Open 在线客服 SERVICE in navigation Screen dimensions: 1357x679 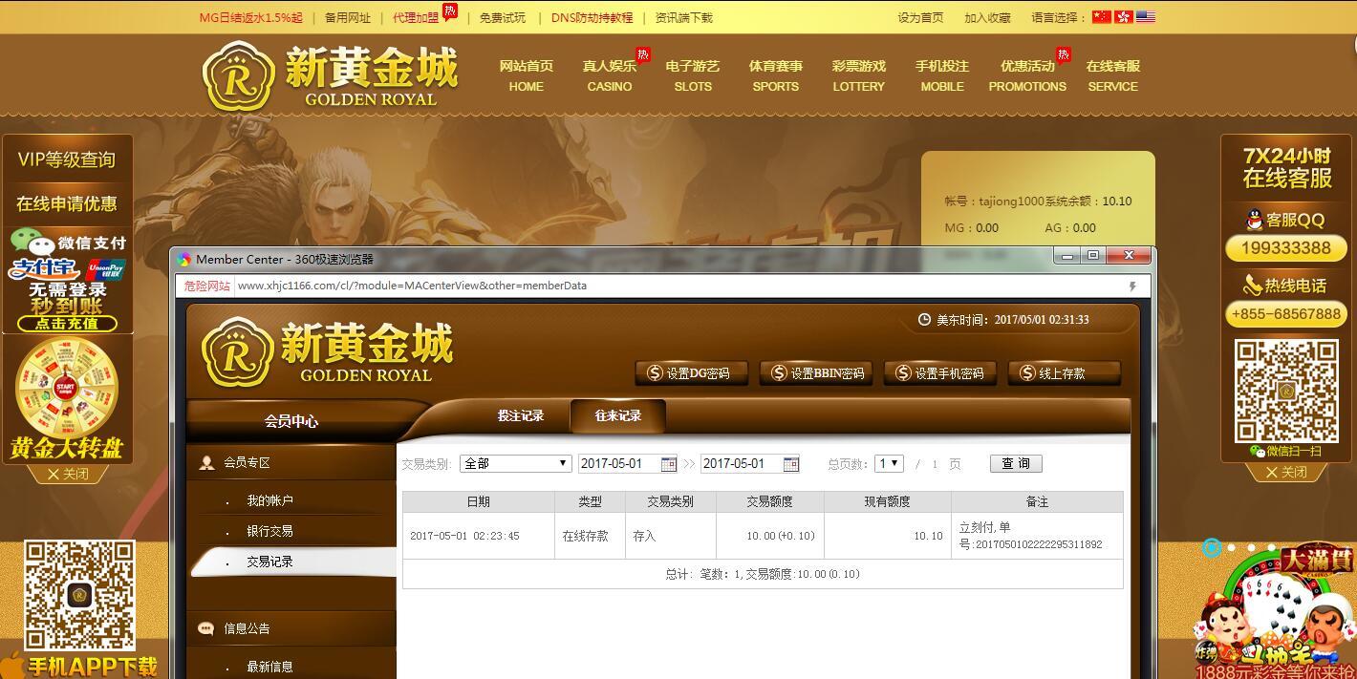[x=1113, y=75]
